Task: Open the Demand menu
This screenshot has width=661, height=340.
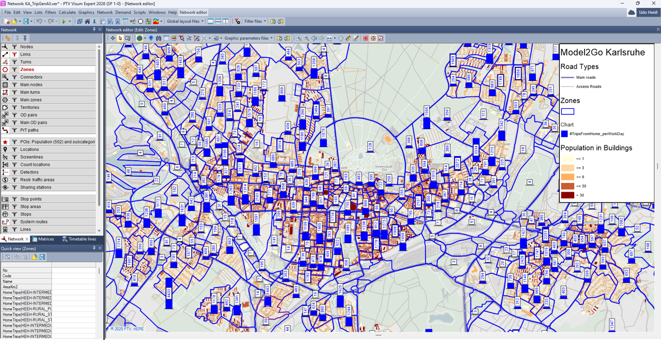Action: (x=123, y=12)
